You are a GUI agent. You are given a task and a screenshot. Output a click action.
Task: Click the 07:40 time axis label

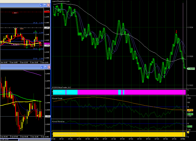coord(53,139)
